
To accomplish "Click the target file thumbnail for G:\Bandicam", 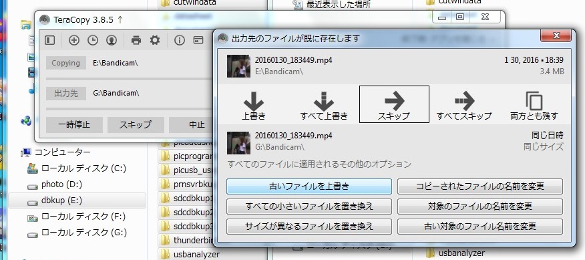I will click(x=238, y=143).
